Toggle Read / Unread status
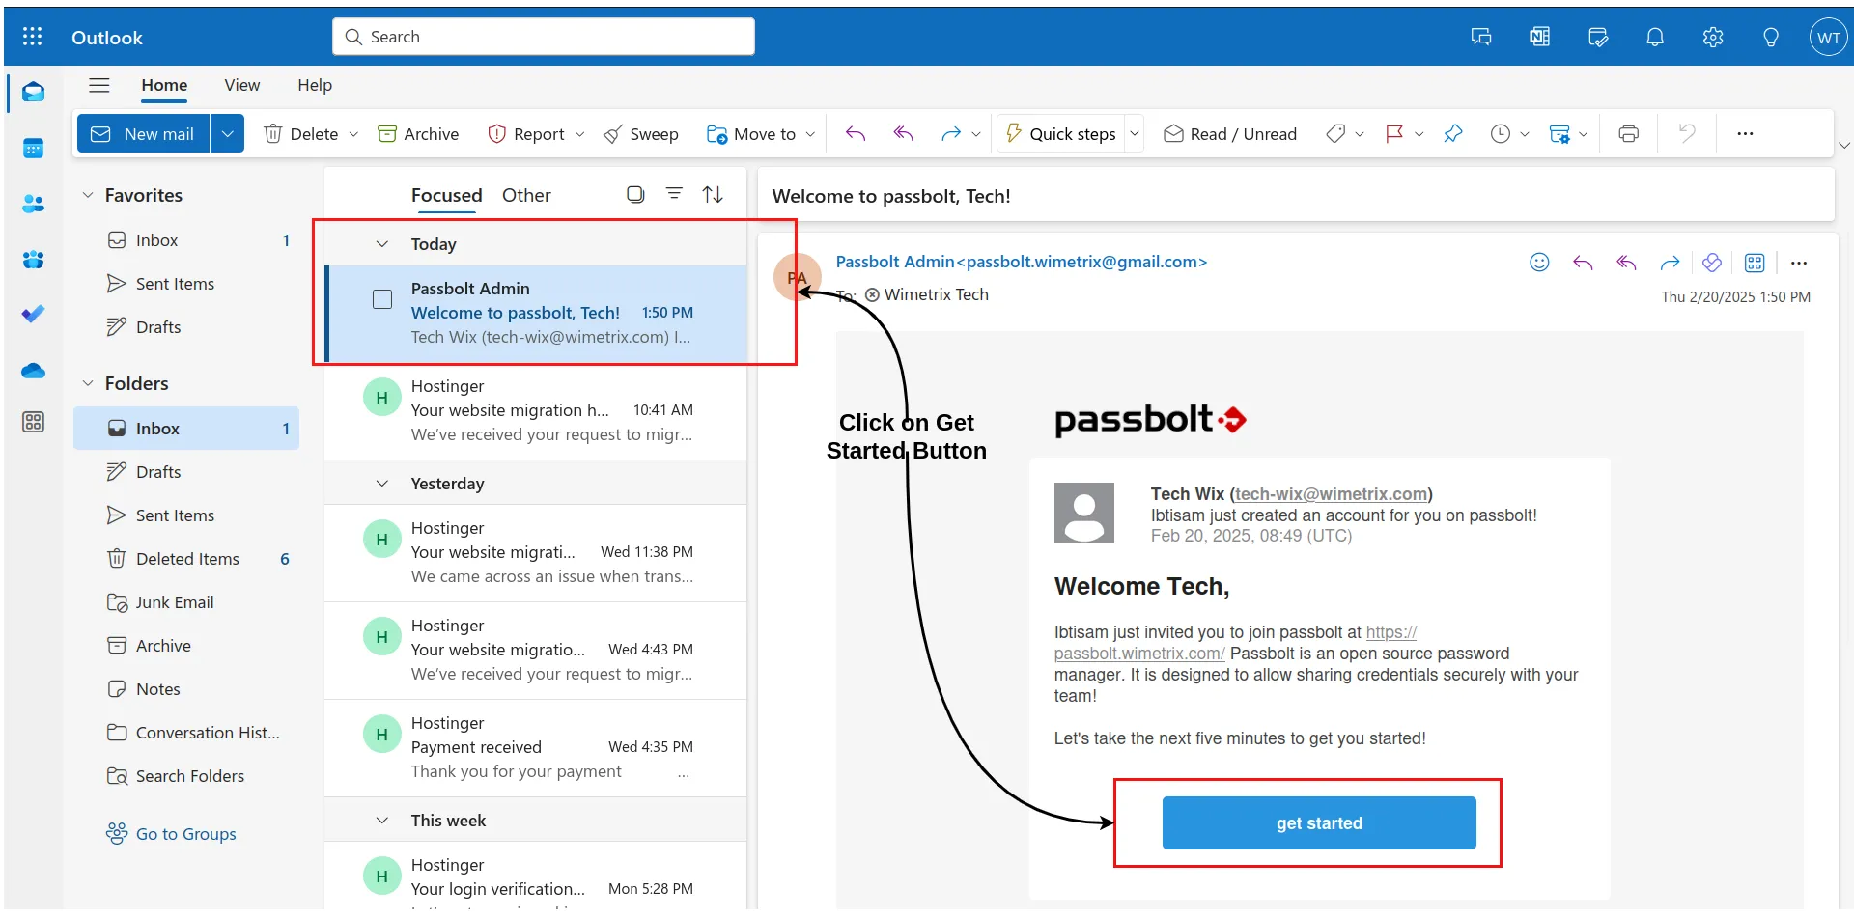Image resolution: width=1854 pixels, height=919 pixels. pyautogui.click(x=1229, y=134)
